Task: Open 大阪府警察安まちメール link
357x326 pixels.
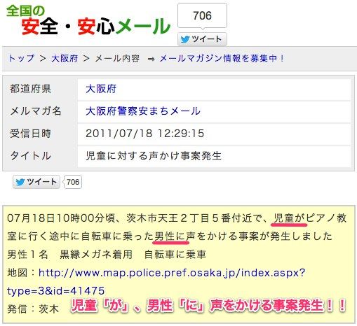Action: coord(143,111)
